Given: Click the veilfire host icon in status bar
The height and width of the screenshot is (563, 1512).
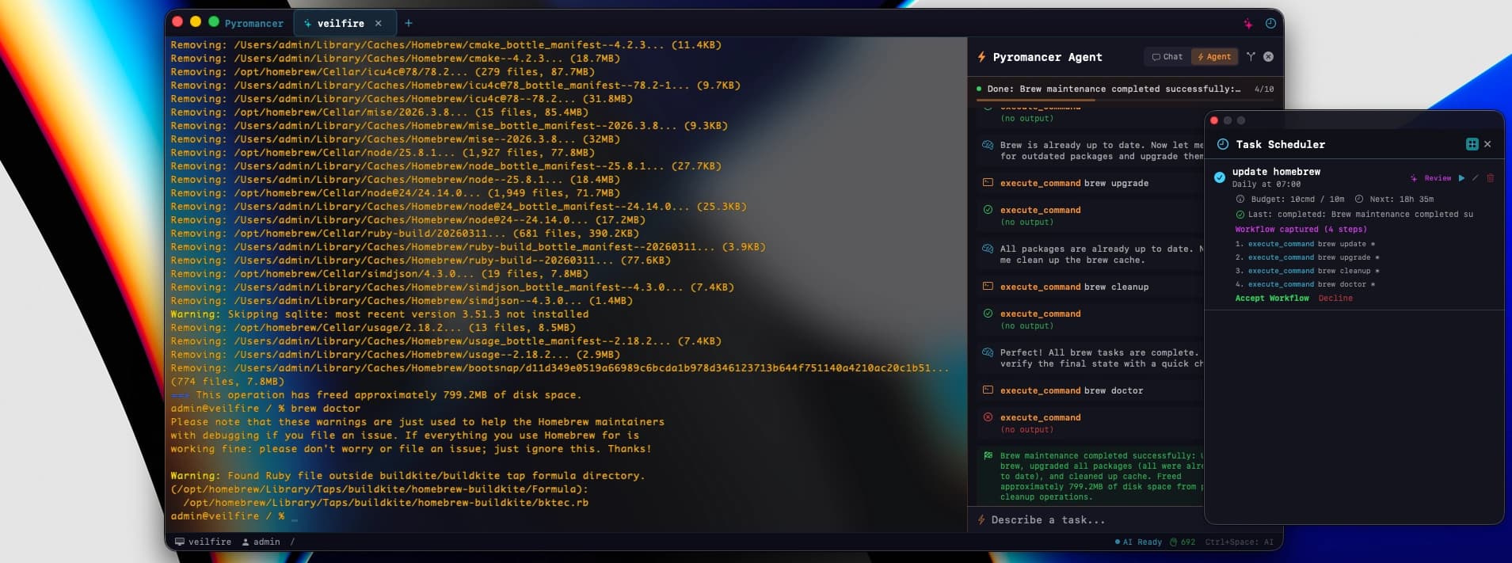Looking at the screenshot, I should coord(180,542).
